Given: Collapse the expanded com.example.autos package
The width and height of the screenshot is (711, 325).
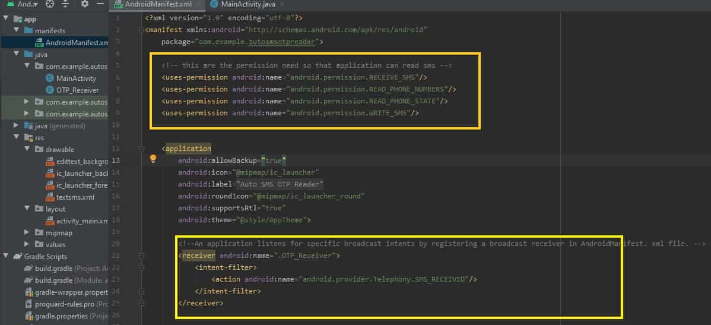Looking at the screenshot, I should point(28,67).
